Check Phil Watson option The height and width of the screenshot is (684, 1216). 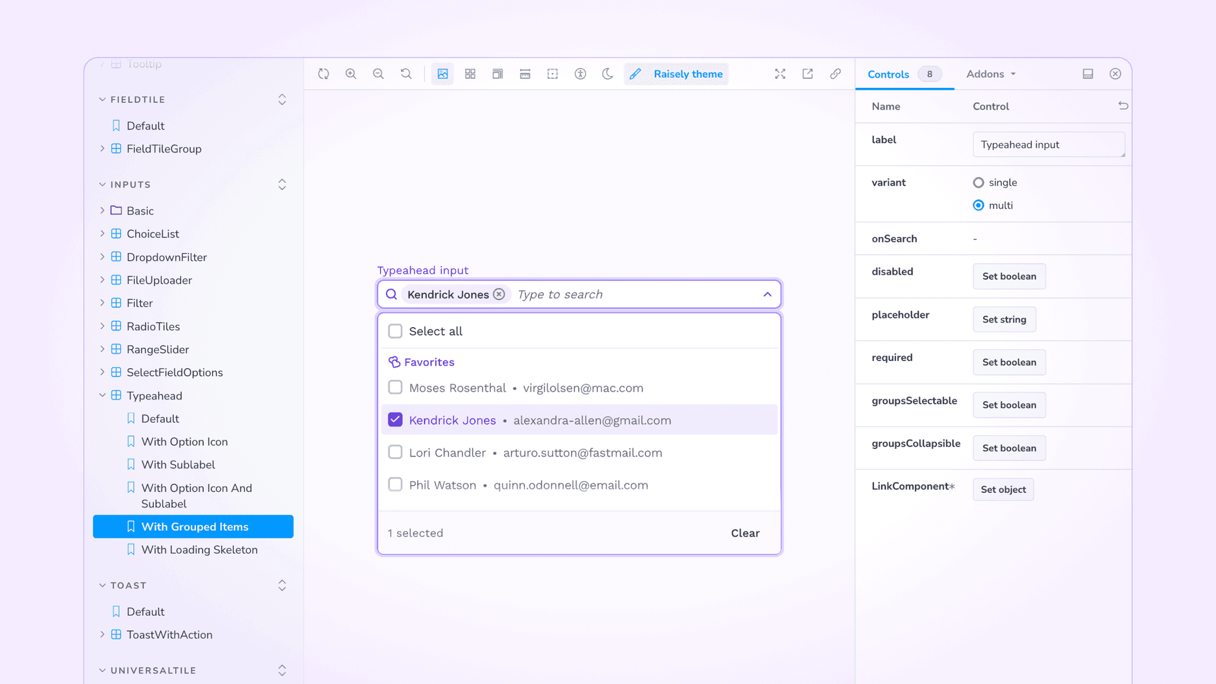(395, 485)
